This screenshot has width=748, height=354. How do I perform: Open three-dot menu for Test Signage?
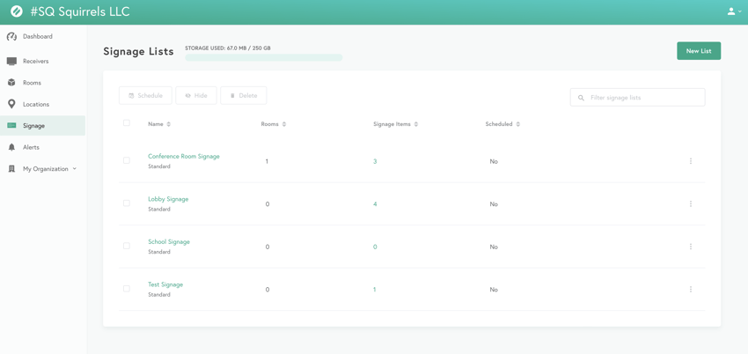(691, 290)
